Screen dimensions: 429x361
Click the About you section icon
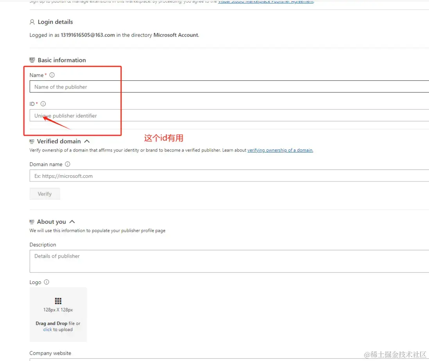32,222
